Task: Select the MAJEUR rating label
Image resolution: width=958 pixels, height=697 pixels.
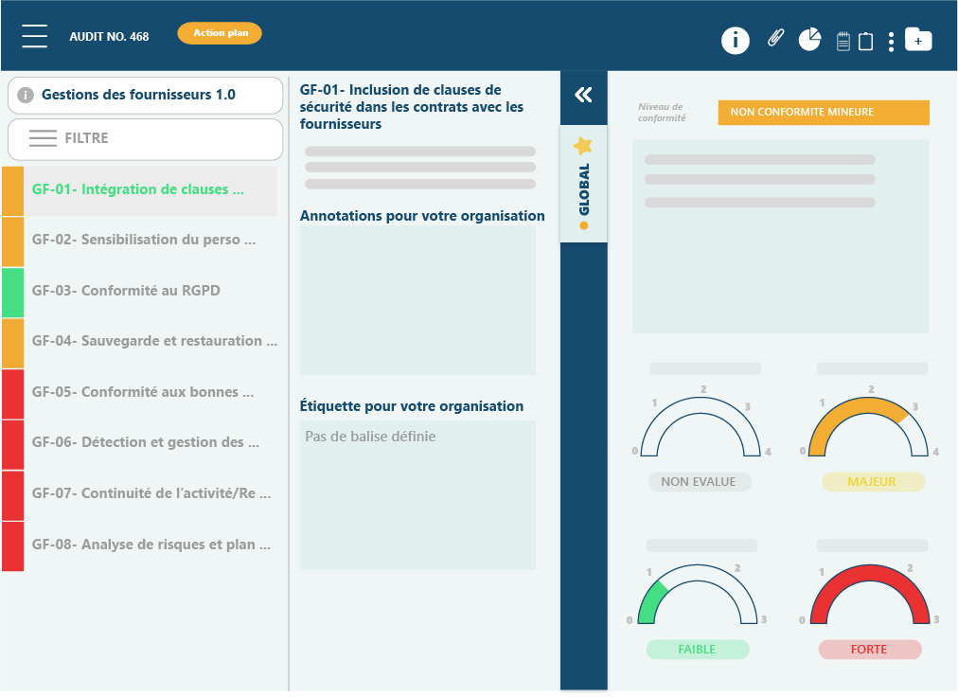Action: [x=872, y=482]
